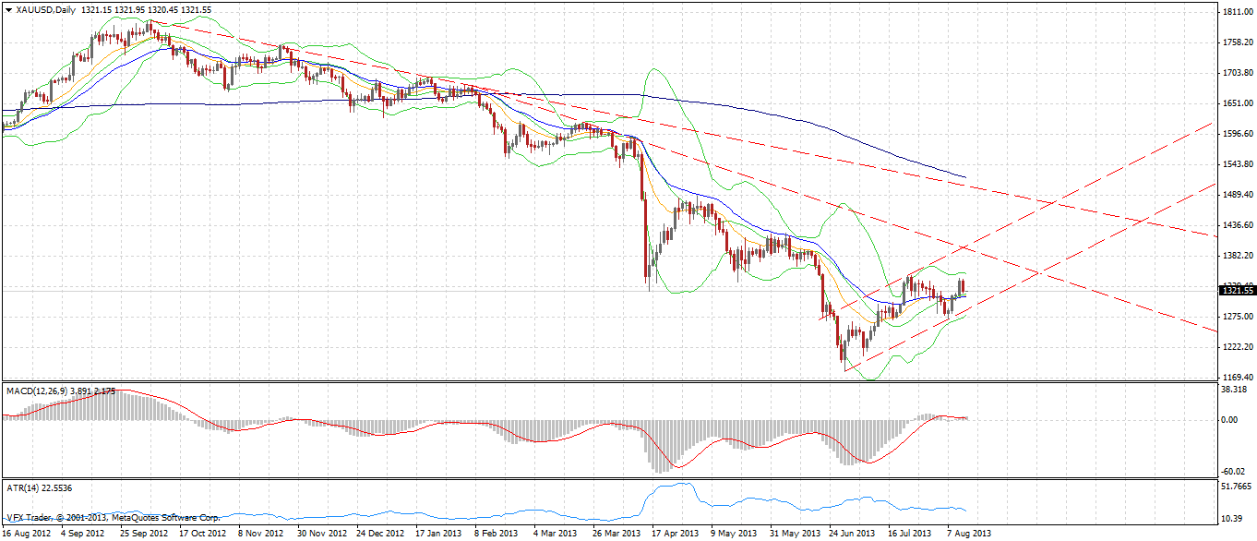Click the 25 Sep 2012 date label

point(145,534)
